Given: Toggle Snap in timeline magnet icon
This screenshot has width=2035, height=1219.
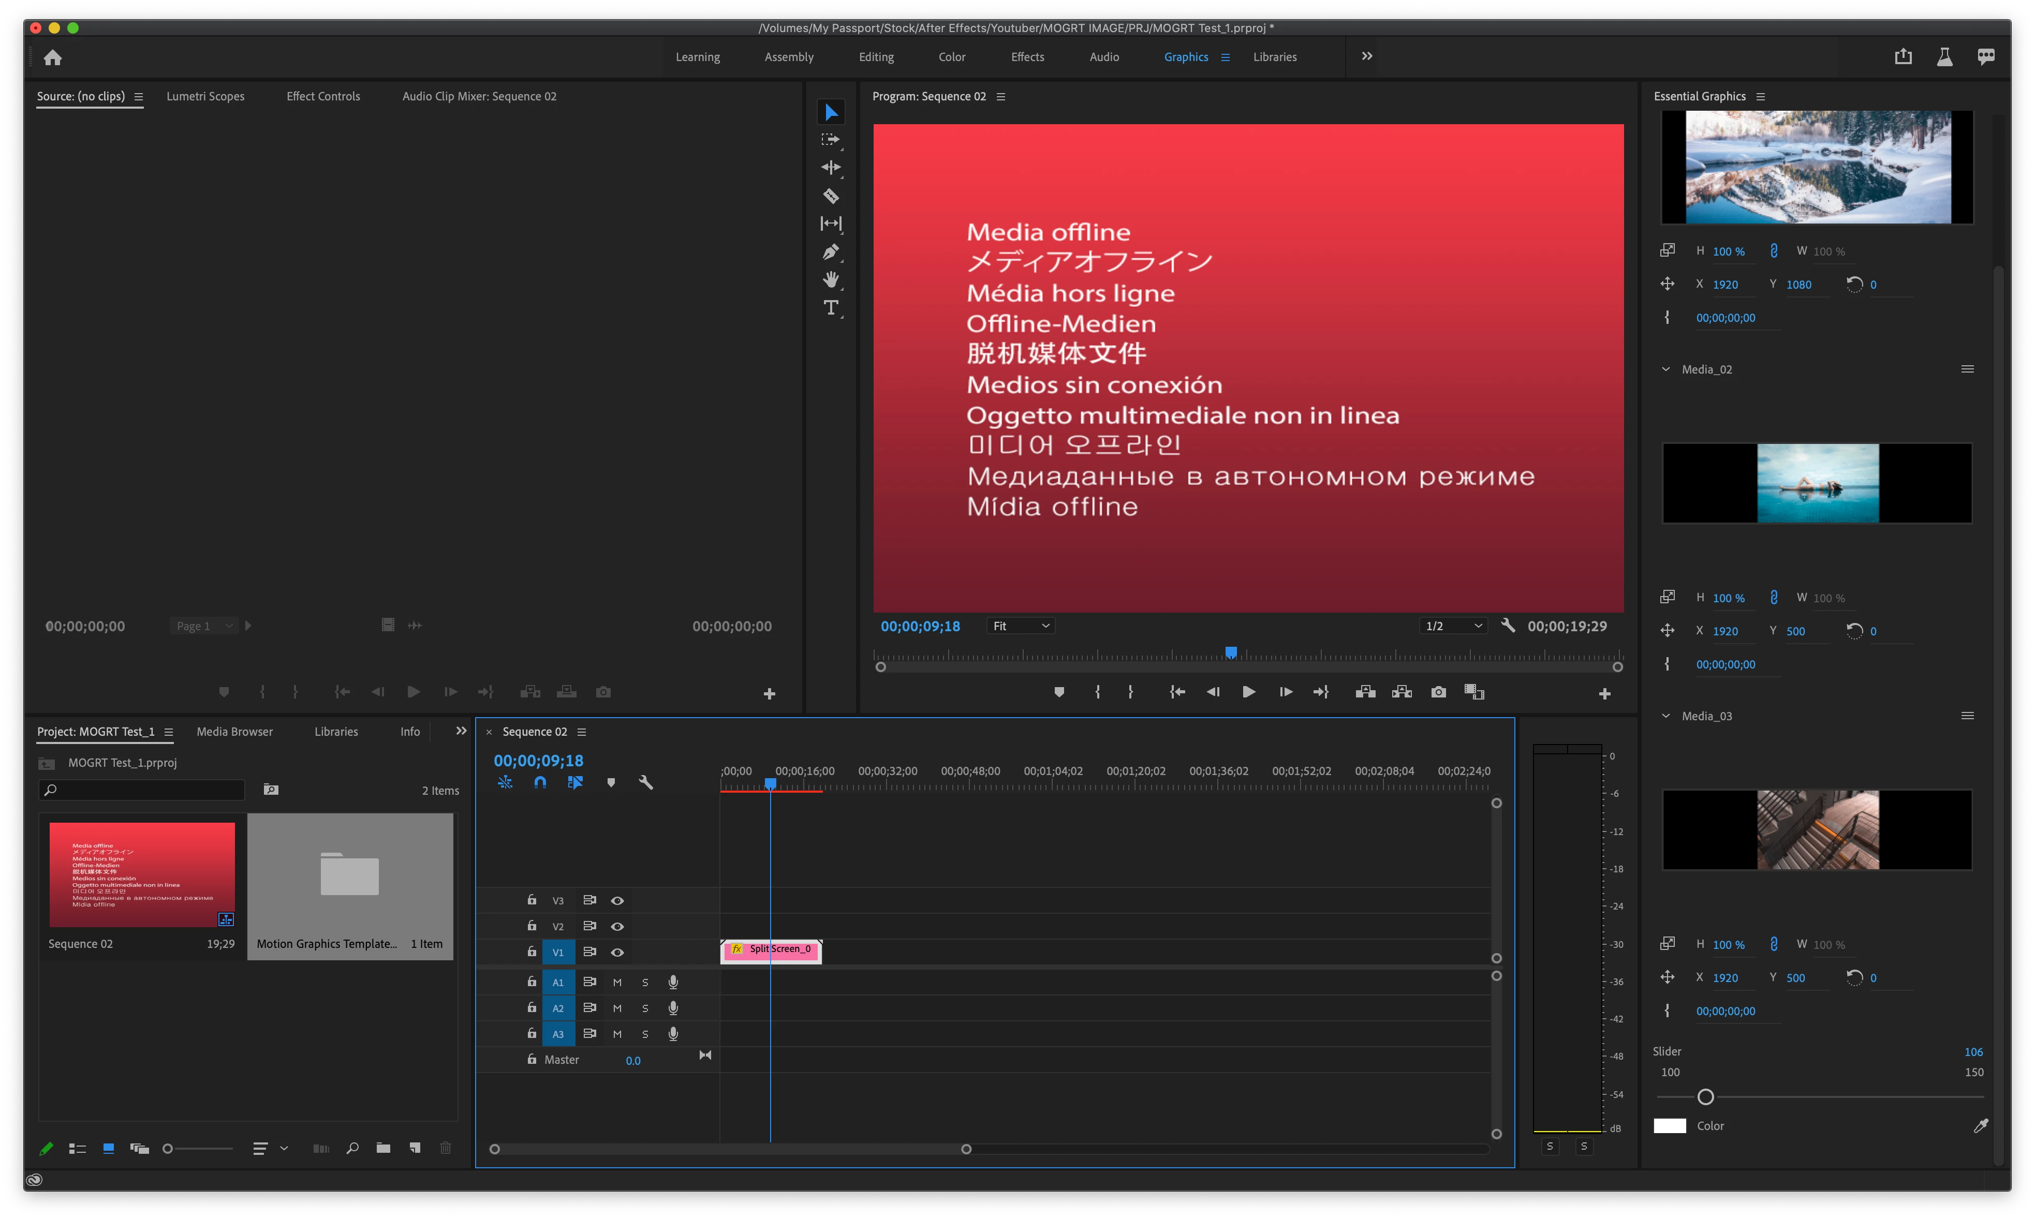Looking at the screenshot, I should pos(540,783).
